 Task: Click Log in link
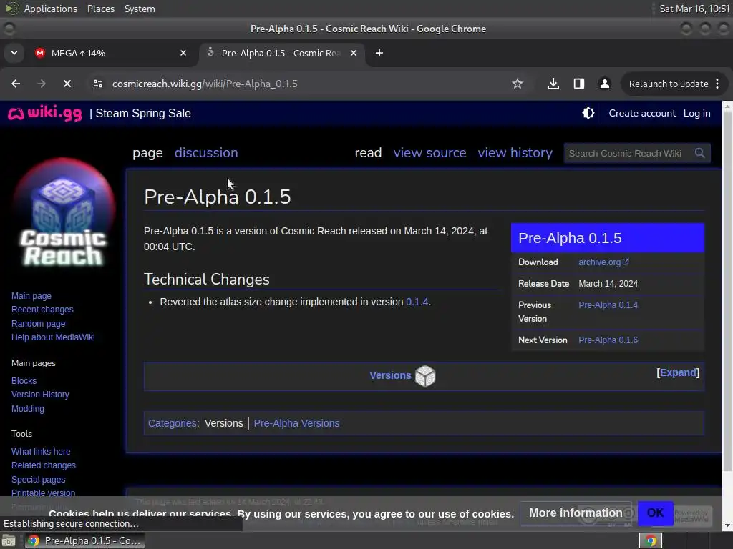click(696, 113)
